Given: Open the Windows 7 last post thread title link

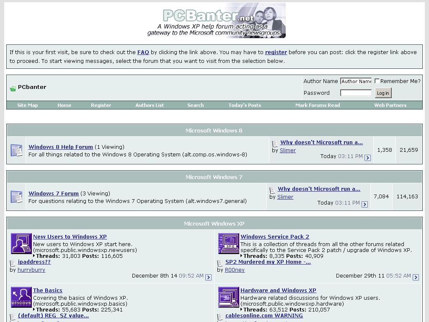Looking at the screenshot, I should pyautogui.click(x=319, y=189).
